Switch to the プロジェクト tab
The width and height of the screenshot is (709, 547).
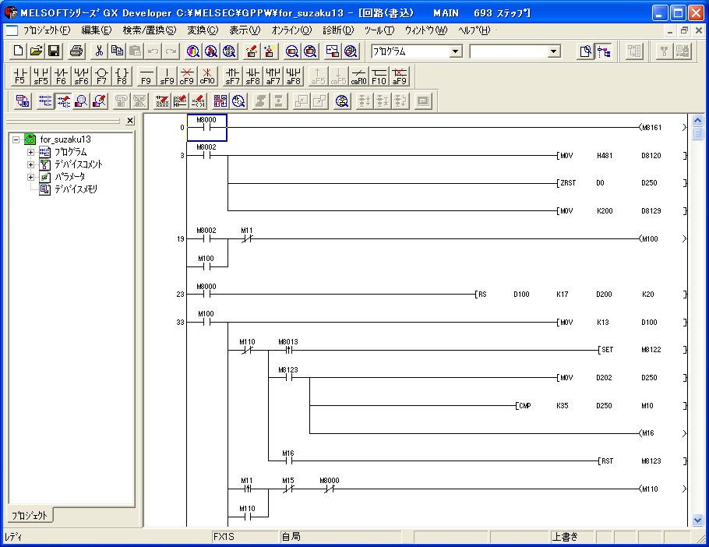tap(29, 515)
